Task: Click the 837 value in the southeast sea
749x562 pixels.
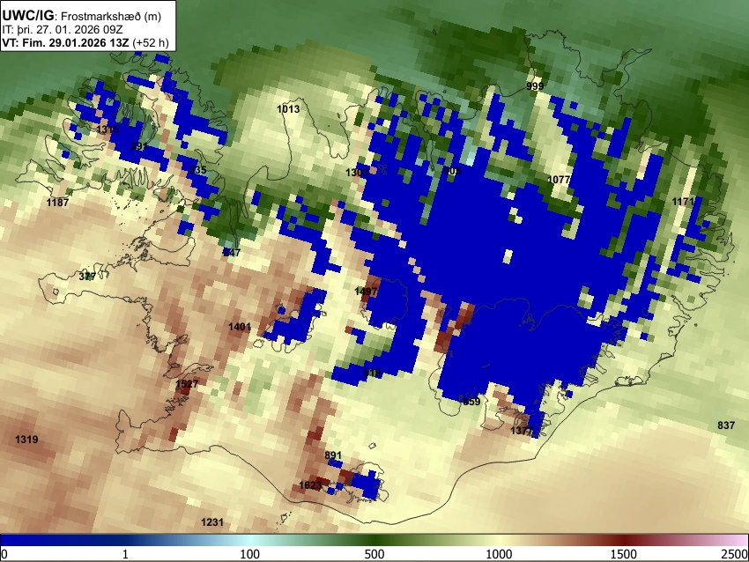Action: point(726,425)
